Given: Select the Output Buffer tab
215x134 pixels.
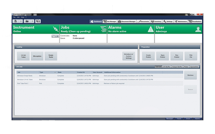Looking at the screenshot, I should tap(177, 67).
